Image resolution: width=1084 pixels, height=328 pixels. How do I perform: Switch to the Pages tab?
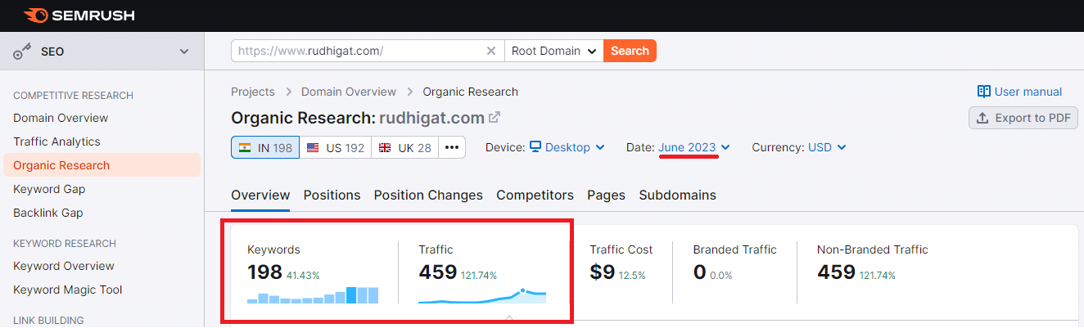click(606, 195)
